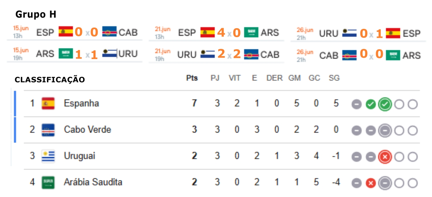Select the Uruguai team name
The width and height of the screenshot is (432, 197).
point(79,156)
